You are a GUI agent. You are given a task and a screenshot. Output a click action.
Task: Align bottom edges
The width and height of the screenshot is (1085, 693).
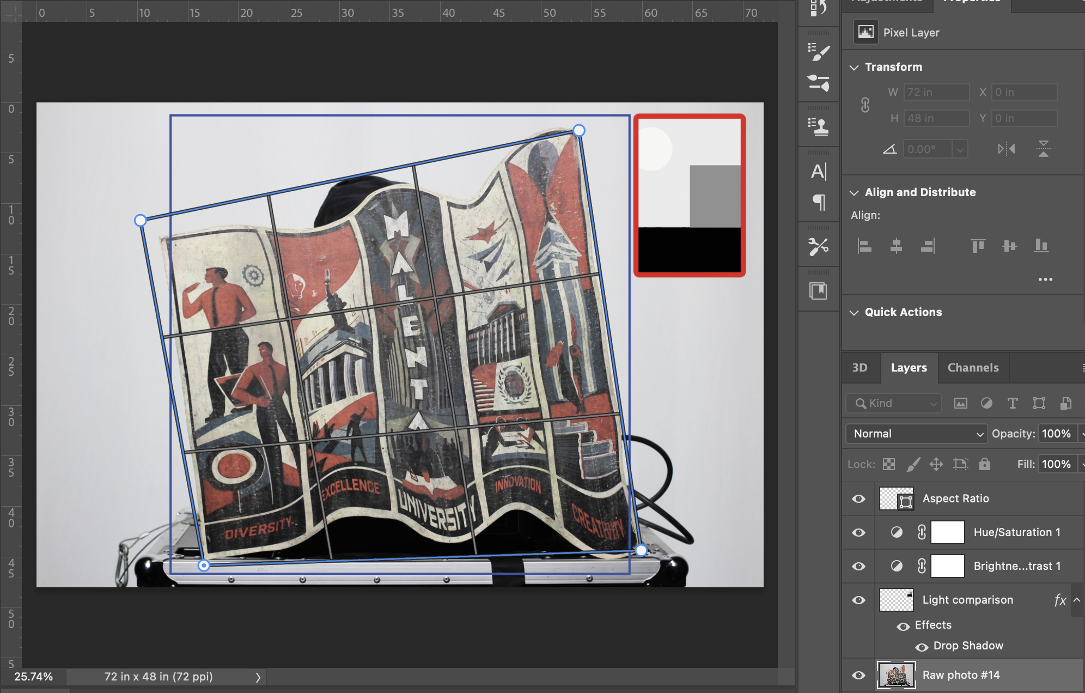point(1041,246)
